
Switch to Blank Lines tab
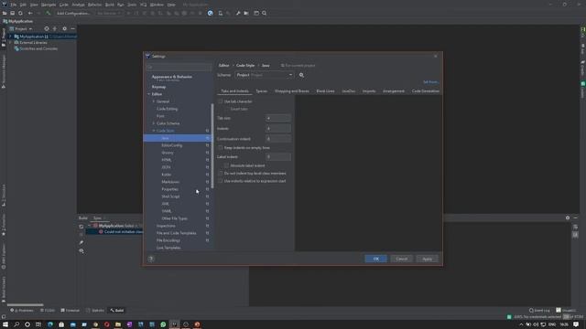pyautogui.click(x=326, y=91)
